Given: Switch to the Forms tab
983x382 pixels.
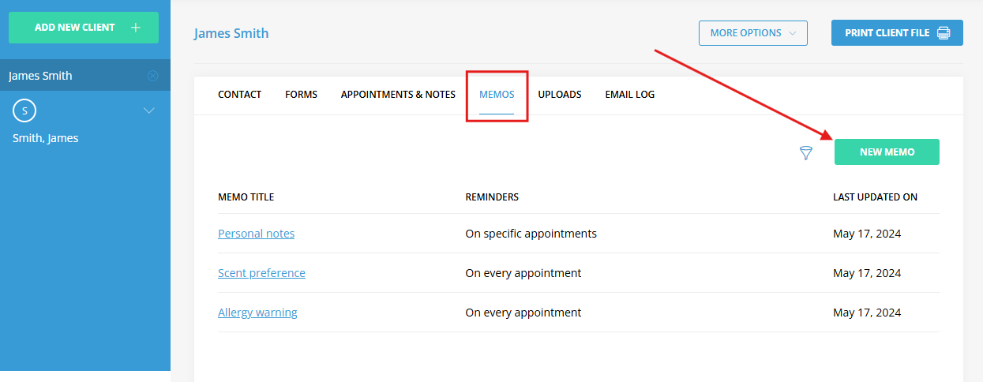Looking at the screenshot, I should point(301,95).
